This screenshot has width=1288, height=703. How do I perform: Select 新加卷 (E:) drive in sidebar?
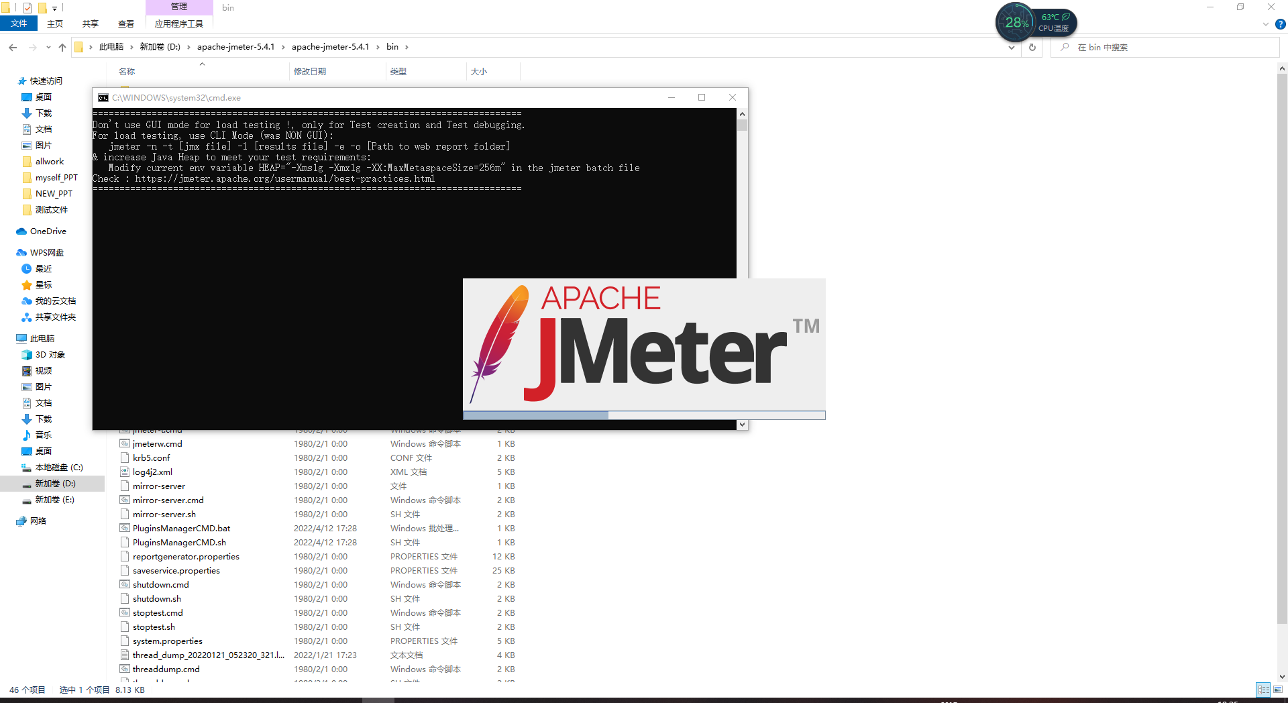[54, 500]
